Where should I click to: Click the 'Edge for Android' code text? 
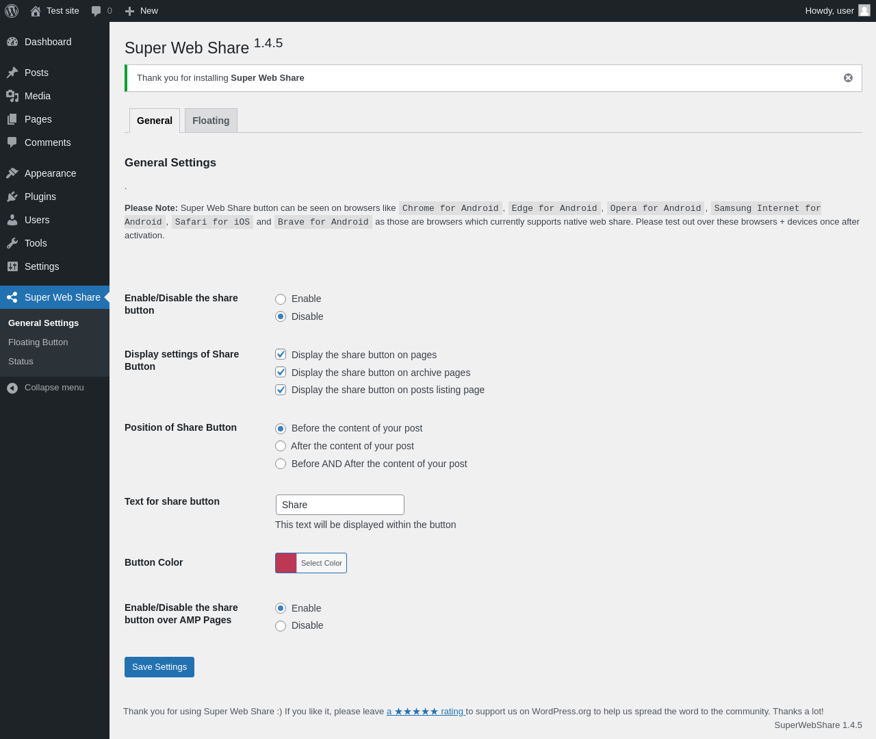554,208
